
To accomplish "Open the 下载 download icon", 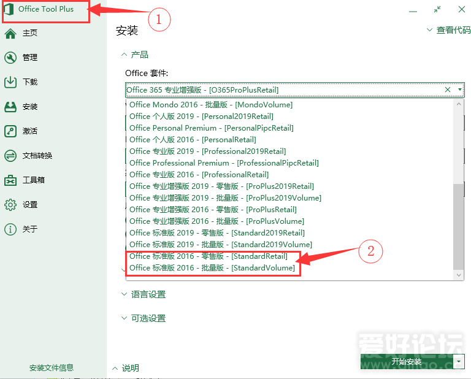I will tap(10, 82).
